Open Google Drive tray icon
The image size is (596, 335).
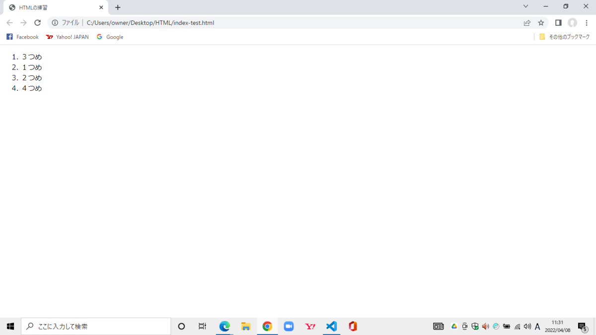(454, 326)
